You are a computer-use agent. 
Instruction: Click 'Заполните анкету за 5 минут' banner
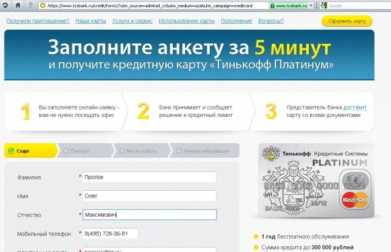coord(189,55)
